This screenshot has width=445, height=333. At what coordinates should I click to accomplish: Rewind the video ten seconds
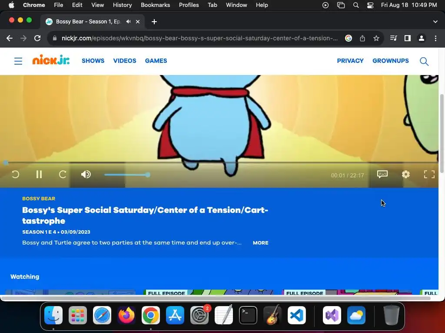point(16,174)
